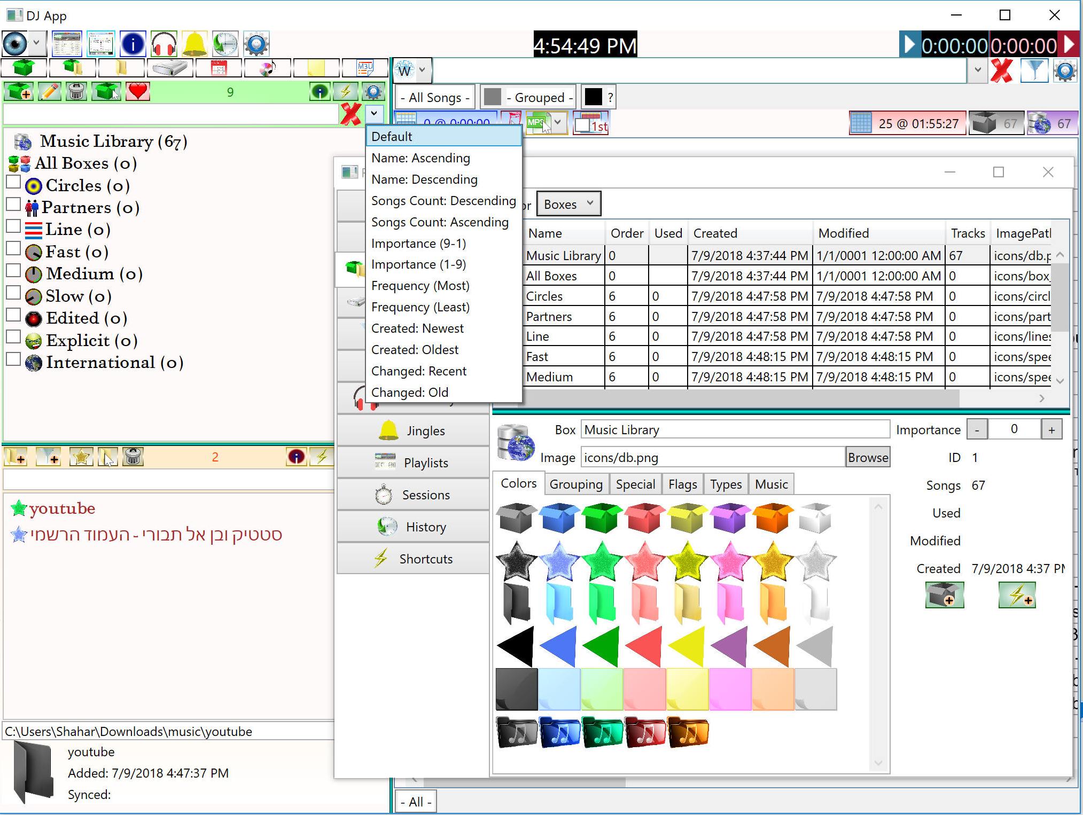Click the red heart favorite box icon

(x=138, y=91)
